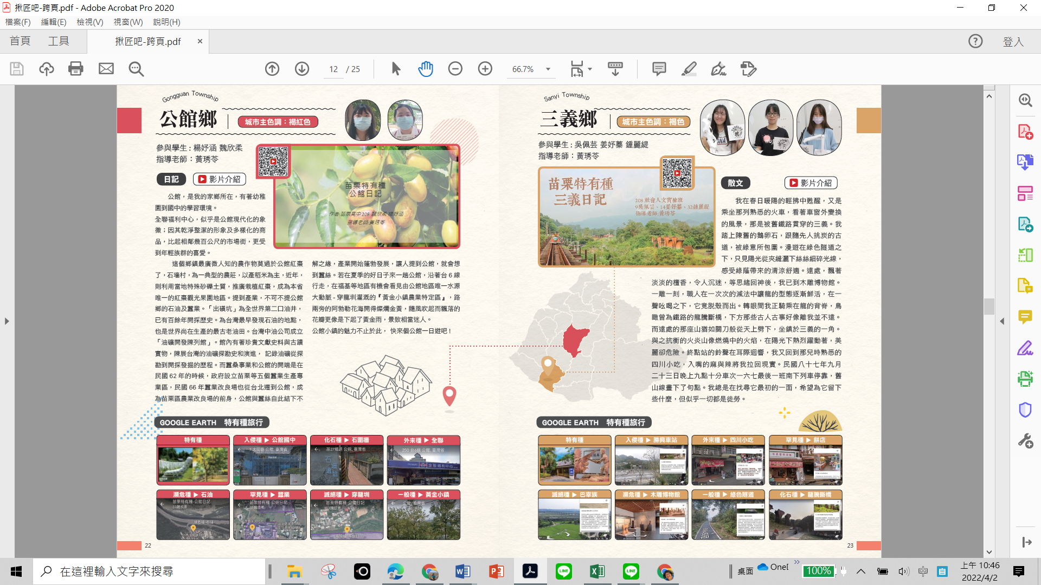
Task: Open Print Production tool in right panel
Action: tap(1025, 379)
